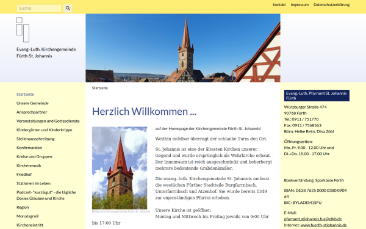366x229 pixels.
Task: Open Kindergärten und Kinderkrippe page
Action: (44, 130)
